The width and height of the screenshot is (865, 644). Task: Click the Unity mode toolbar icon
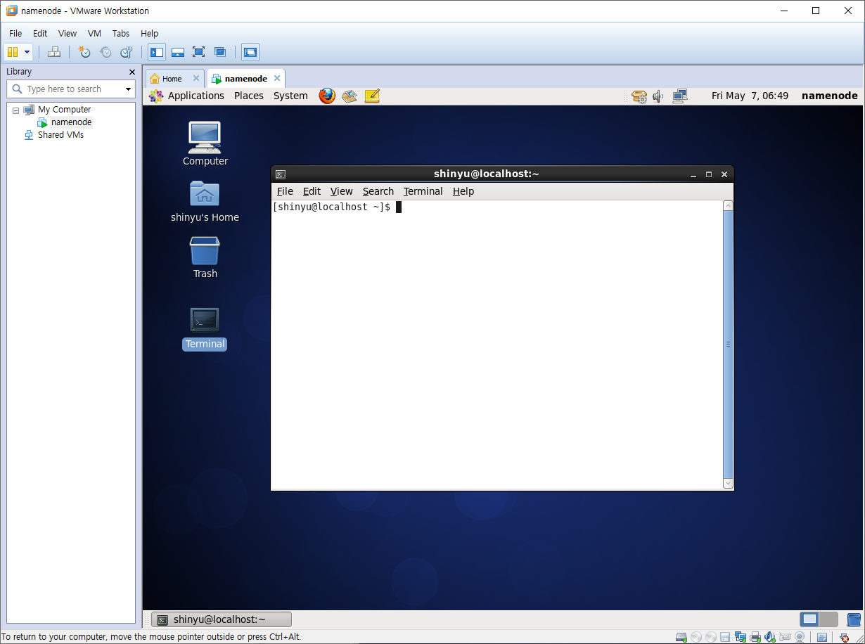(220, 52)
